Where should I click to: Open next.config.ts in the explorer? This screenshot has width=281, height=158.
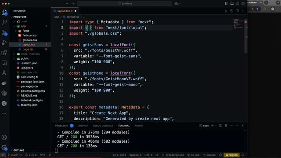coord(29,77)
